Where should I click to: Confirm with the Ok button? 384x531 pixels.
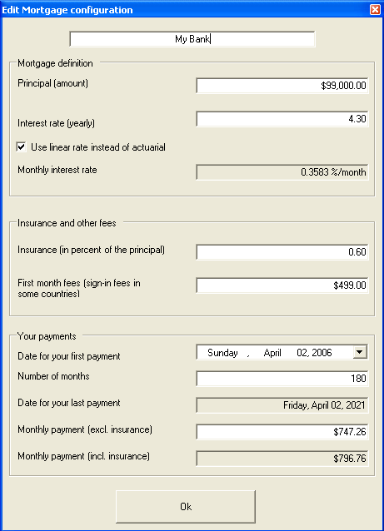(x=186, y=507)
